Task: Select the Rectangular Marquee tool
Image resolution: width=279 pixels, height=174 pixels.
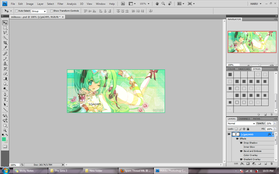Action: pyautogui.click(x=5, y=28)
